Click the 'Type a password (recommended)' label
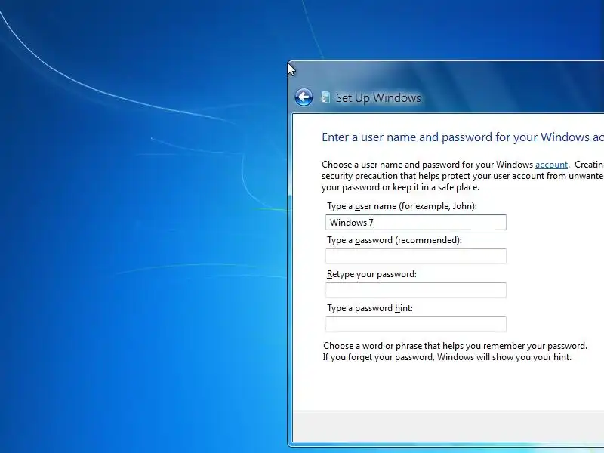 tap(394, 240)
